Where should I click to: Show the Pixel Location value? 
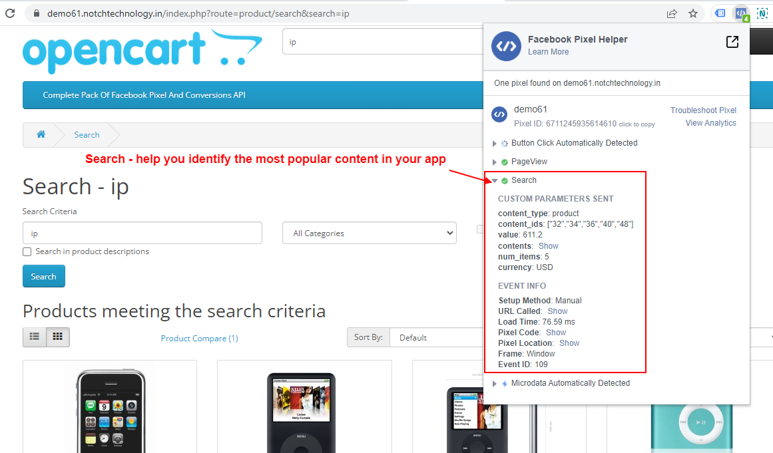(569, 343)
